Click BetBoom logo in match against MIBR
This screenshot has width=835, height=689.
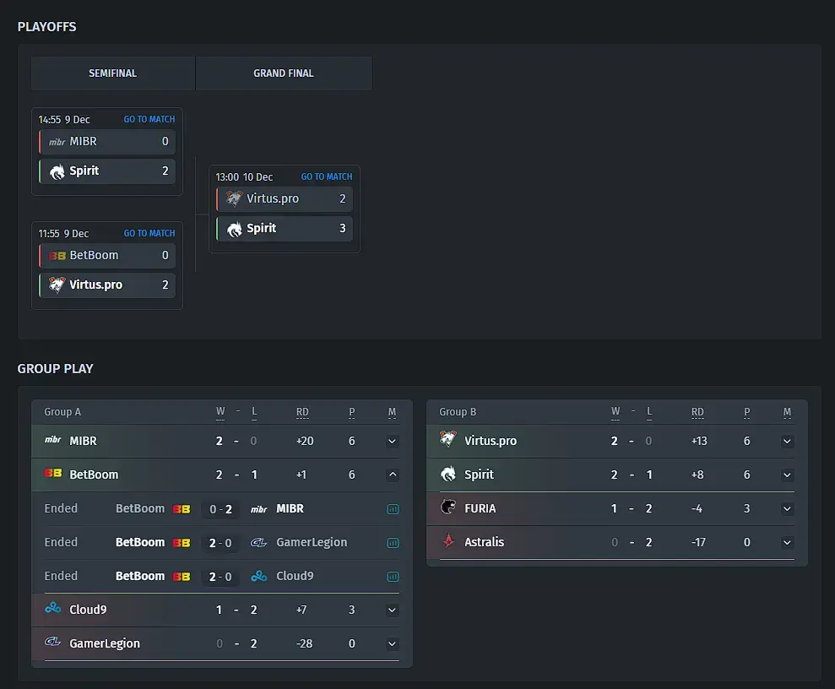[182, 509]
